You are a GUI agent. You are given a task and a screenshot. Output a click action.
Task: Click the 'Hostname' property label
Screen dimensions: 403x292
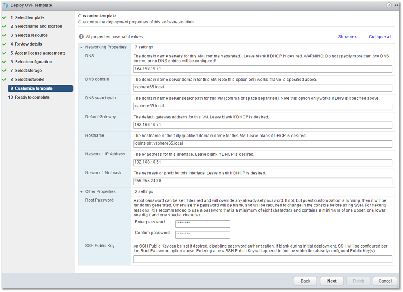pyautogui.click(x=95, y=135)
